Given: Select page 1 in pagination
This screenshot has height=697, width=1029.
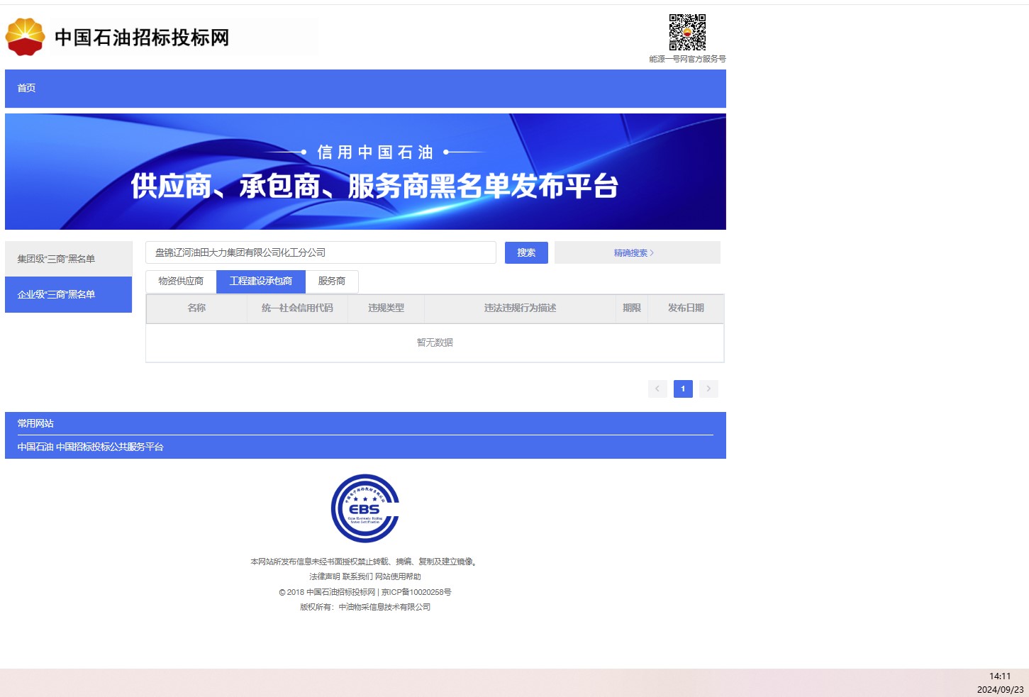Looking at the screenshot, I should (x=683, y=389).
